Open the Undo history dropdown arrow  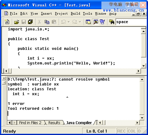(69, 22)
